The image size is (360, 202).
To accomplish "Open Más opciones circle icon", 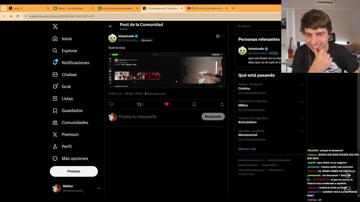I will [x=55, y=159].
